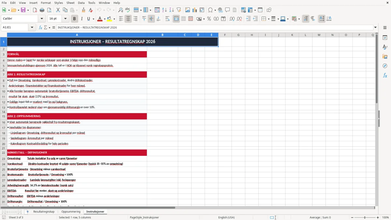This screenshot has height=220, width=391.
Task: Expand the formula bar dropdown arrow
Action: [x=375, y=27]
